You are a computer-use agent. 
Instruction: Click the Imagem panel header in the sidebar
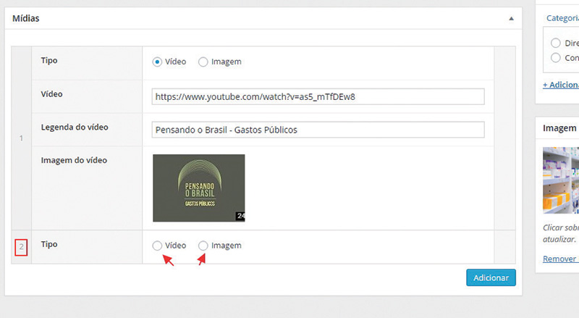click(559, 128)
